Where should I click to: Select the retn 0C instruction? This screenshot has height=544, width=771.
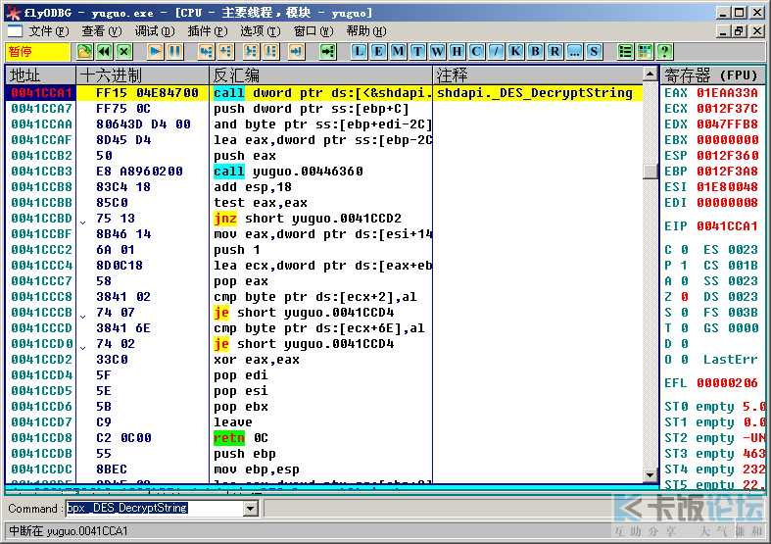(x=241, y=438)
